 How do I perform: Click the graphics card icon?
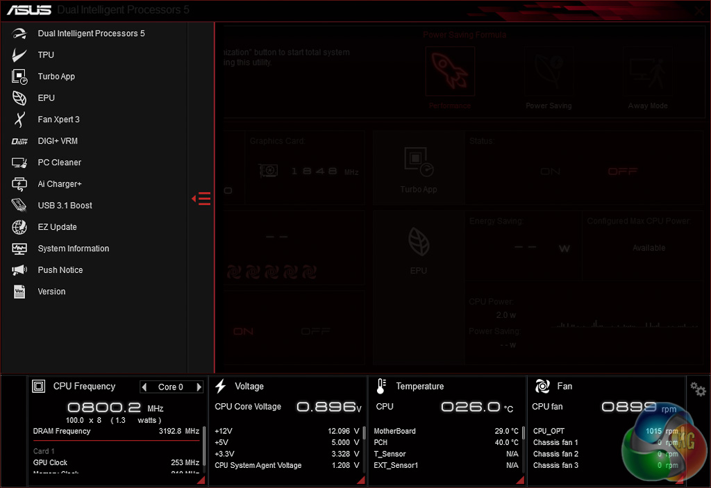(x=269, y=171)
